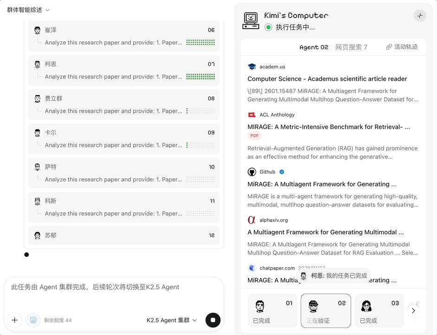Open the K2.5 Agent 集群 model selector
This screenshot has height=335, width=437.
[x=172, y=320]
